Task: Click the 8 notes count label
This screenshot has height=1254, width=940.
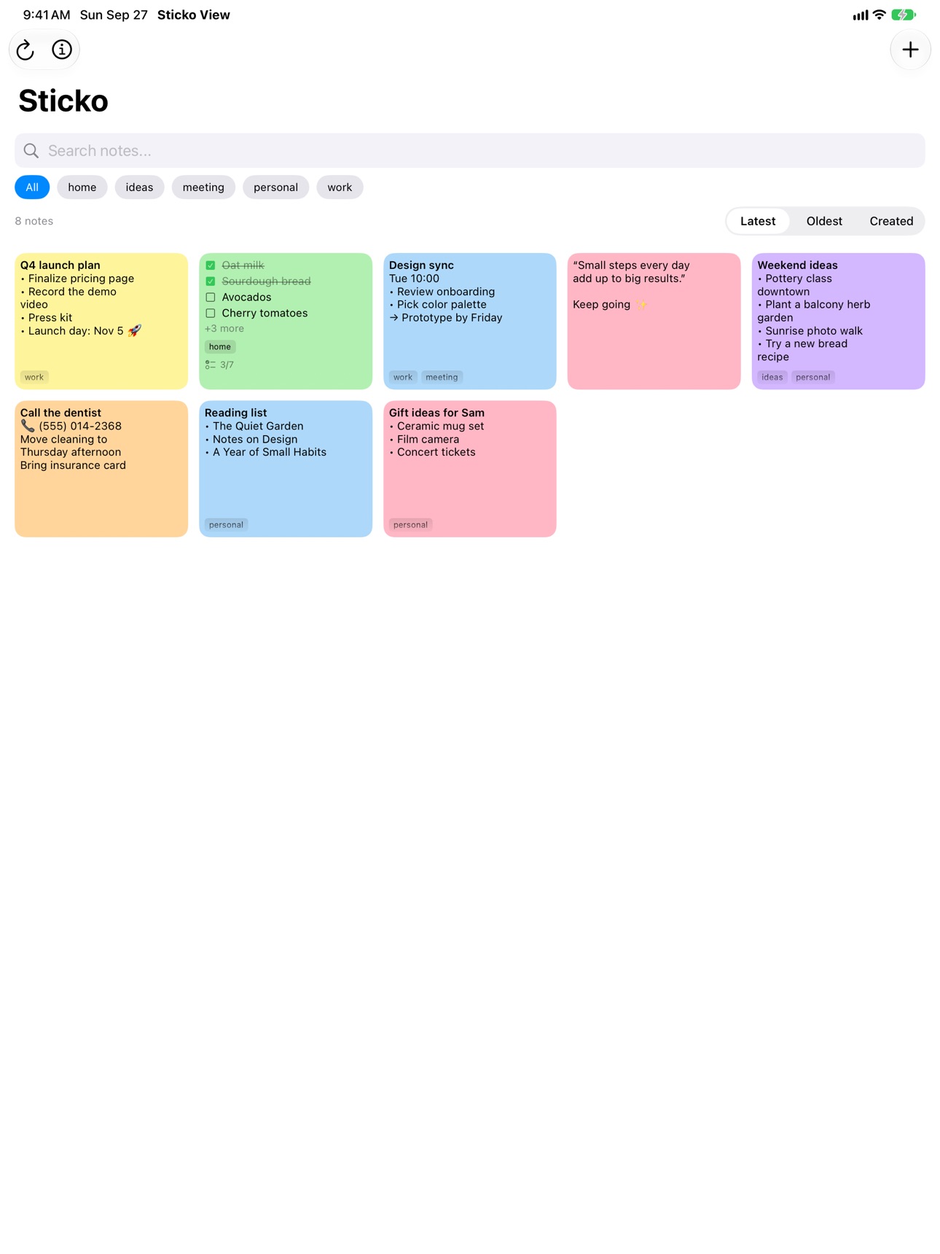Action: click(34, 221)
